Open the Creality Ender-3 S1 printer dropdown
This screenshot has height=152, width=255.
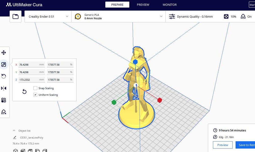[x=48, y=16]
